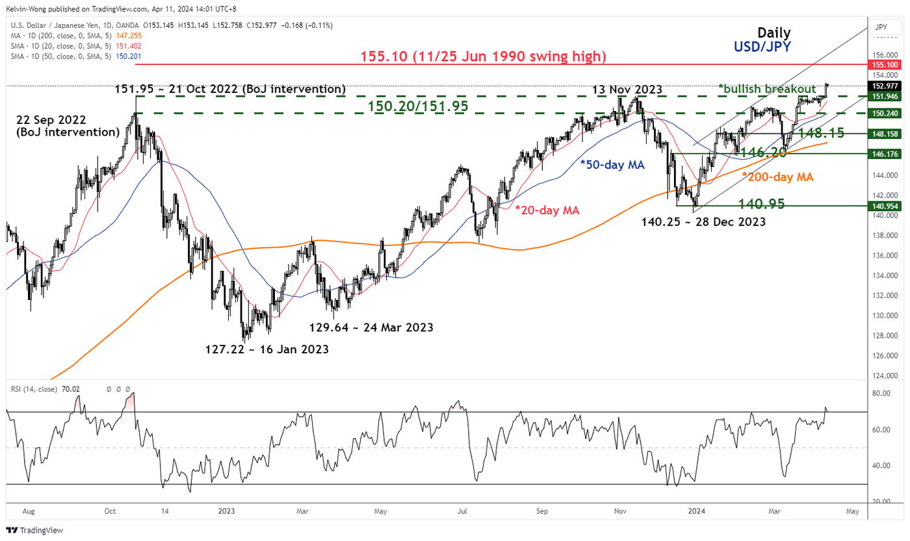Select the *50-day MA blue text label
The image size is (910, 541).
pyautogui.click(x=612, y=165)
